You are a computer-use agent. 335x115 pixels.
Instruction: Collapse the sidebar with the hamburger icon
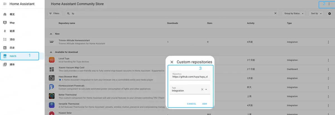(5, 4)
